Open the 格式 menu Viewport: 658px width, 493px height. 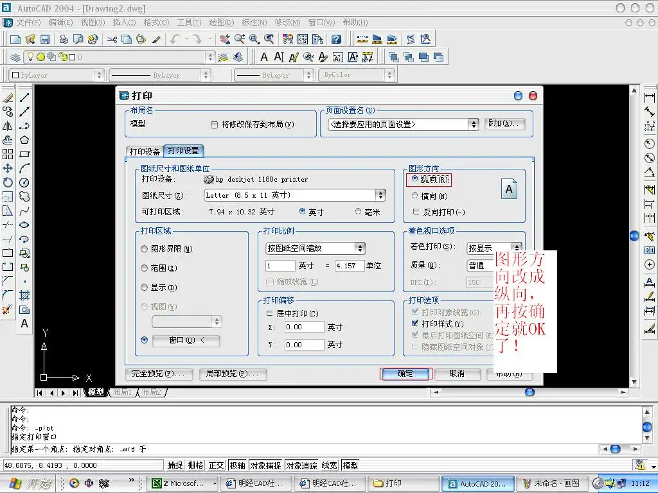coord(156,22)
